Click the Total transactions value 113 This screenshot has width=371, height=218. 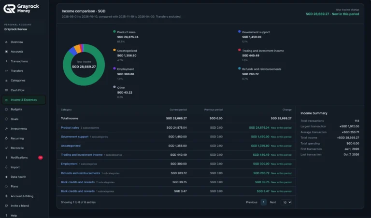357,121
